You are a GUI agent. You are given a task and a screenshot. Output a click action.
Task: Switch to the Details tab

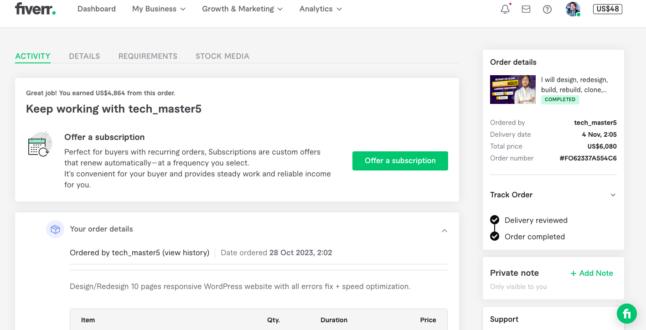[84, 56]
